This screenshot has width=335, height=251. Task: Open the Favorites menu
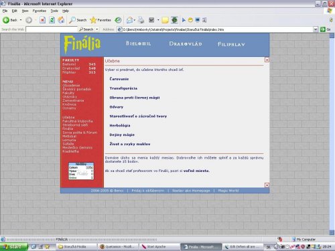pyautogui.click(x=40, y=11)
